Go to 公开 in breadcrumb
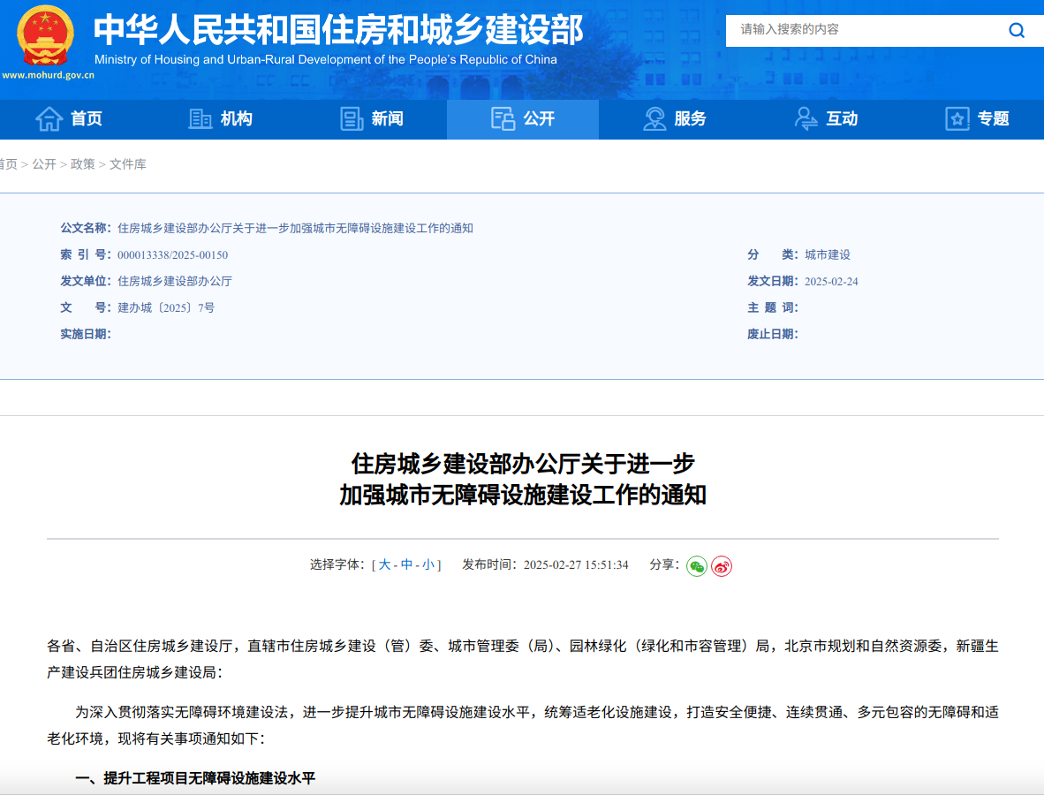Image resolution: width=1044 pixels, height=795 pixels. 44,164
